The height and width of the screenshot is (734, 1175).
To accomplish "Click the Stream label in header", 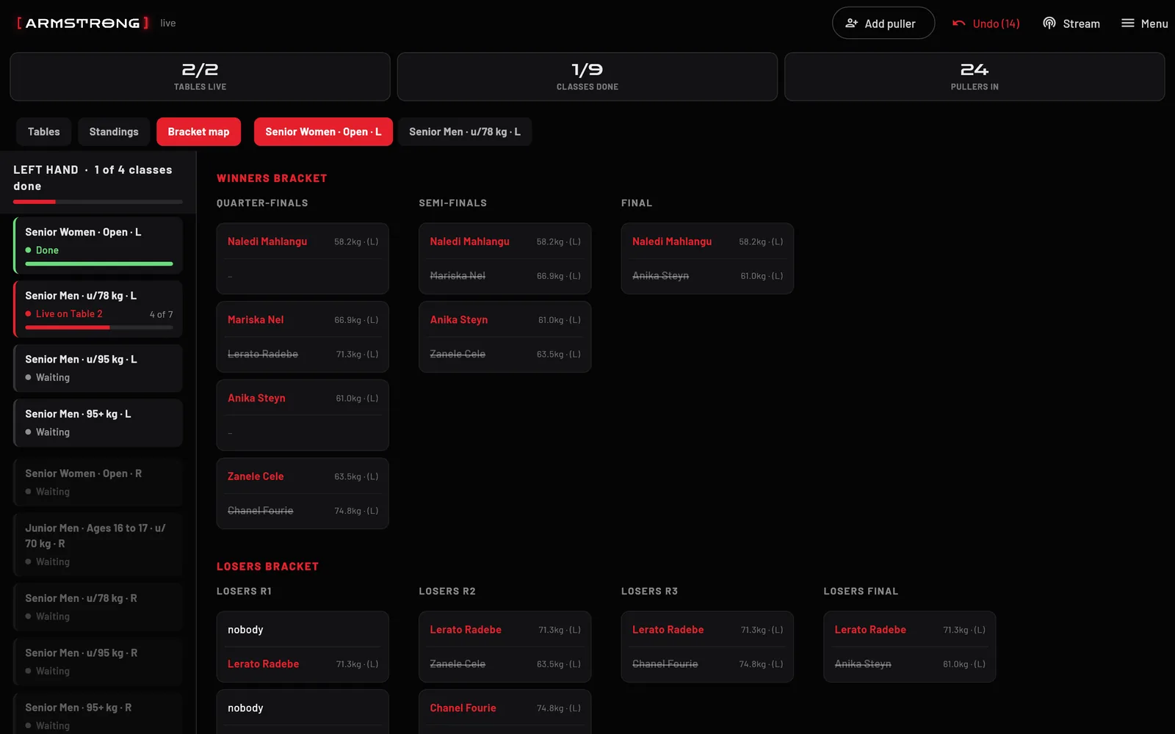I will tap(1081, 23).
